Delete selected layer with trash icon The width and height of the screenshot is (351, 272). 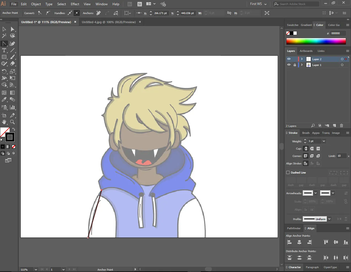click(342, 126)
